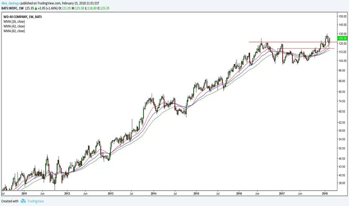Click the O:121.05 open price value
The image size is (349, 206).
[x=64, y=8]
